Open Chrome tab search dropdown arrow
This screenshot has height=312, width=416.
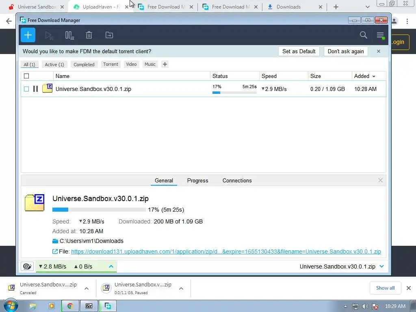[x=367, y=7]
